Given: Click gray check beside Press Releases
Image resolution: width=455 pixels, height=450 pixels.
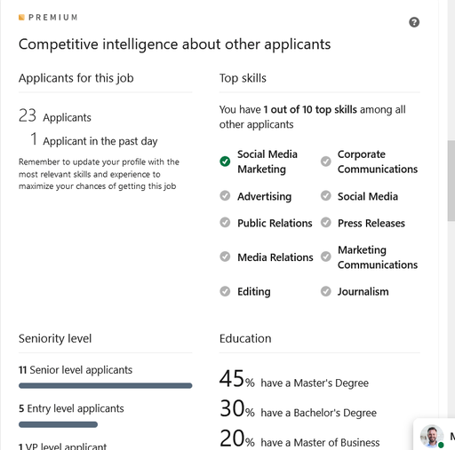Looking at the screenshot, I should [x=325, y=222].
